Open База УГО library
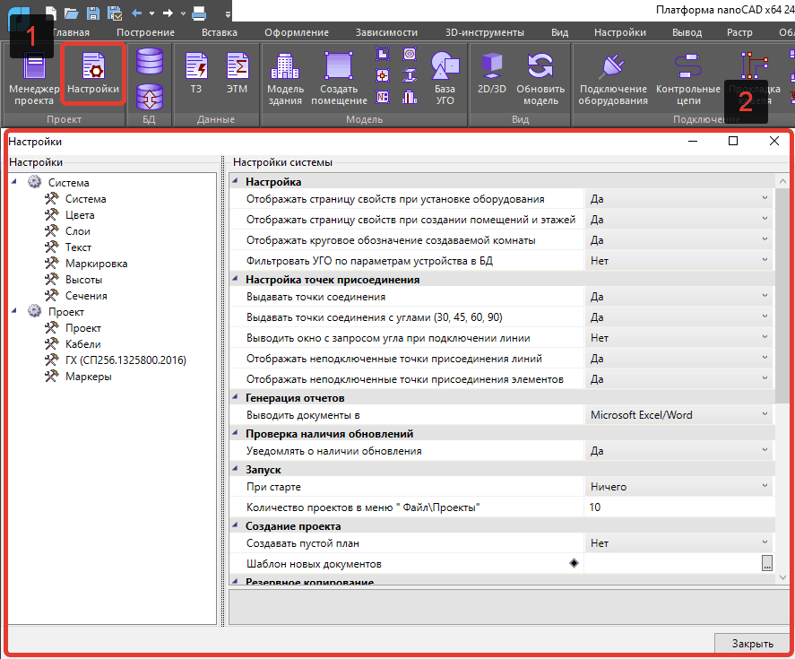Image resolution: width=795 pixels, height=659 pixels. [x=445, y=77]
